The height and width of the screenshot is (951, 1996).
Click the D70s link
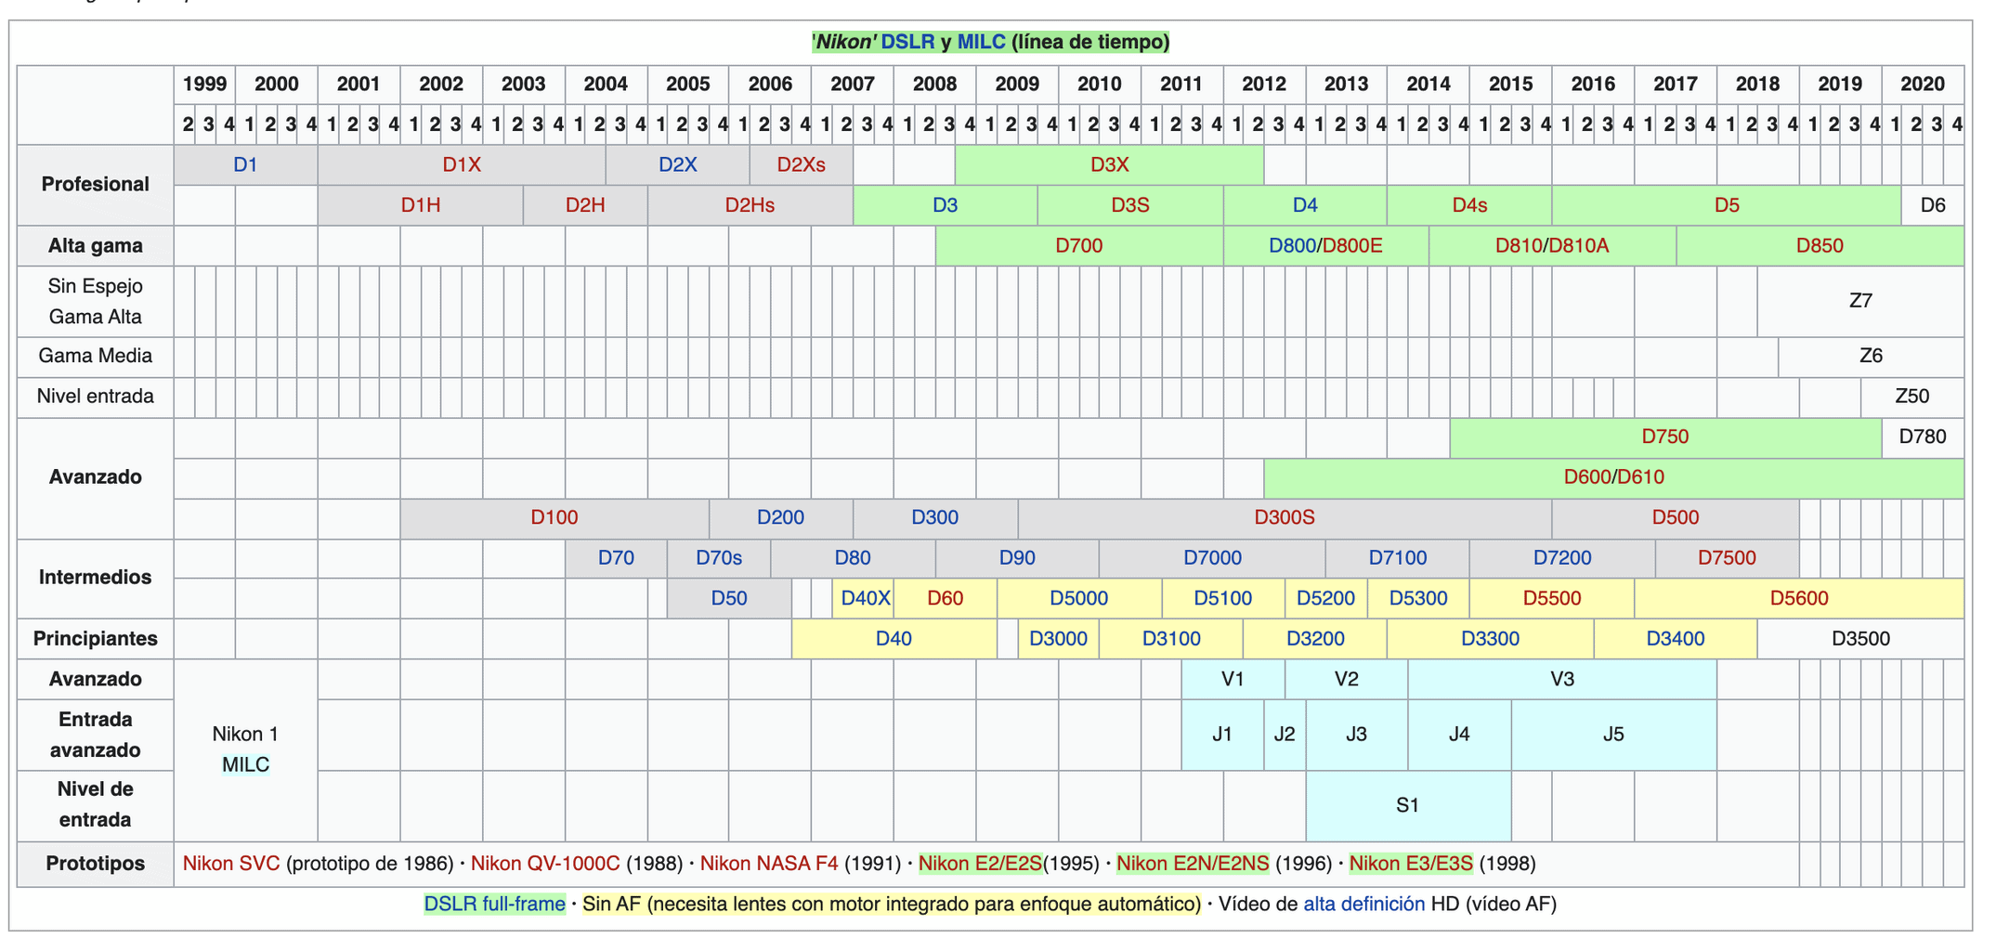719,558
